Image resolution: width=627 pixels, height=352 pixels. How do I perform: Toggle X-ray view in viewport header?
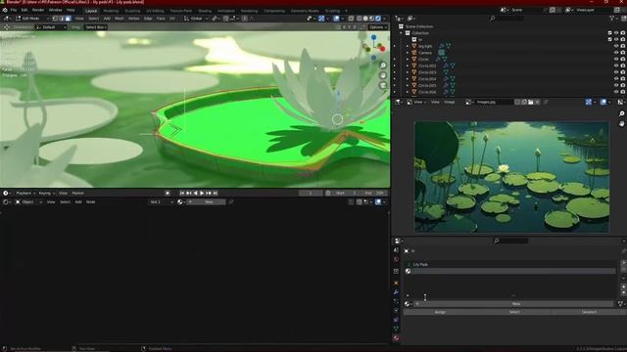351,19
